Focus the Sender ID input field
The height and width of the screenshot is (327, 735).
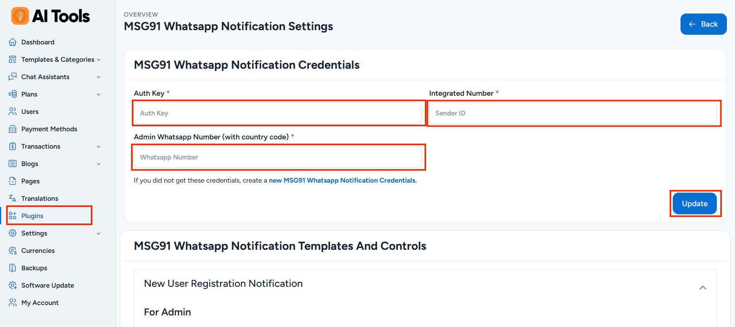(x=573, y=113)
